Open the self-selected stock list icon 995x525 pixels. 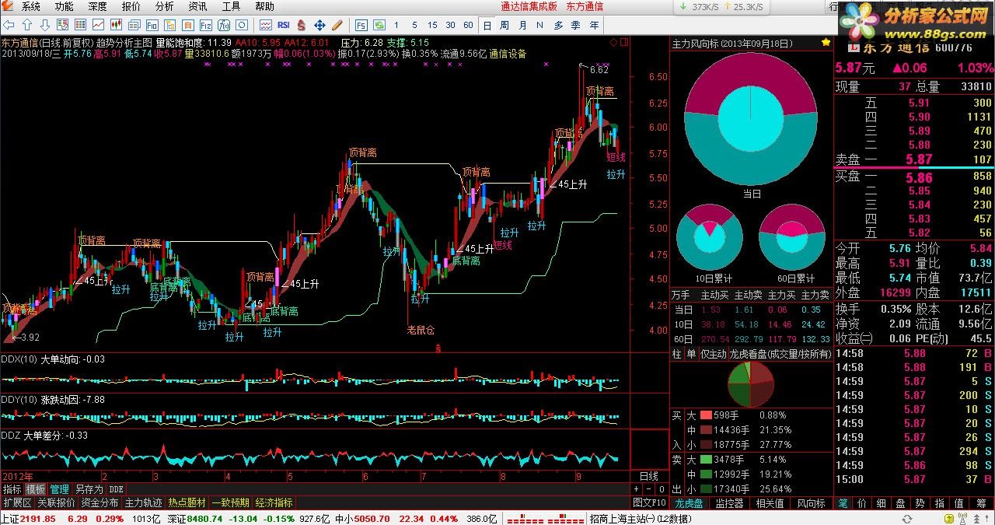tap(61, 25)
